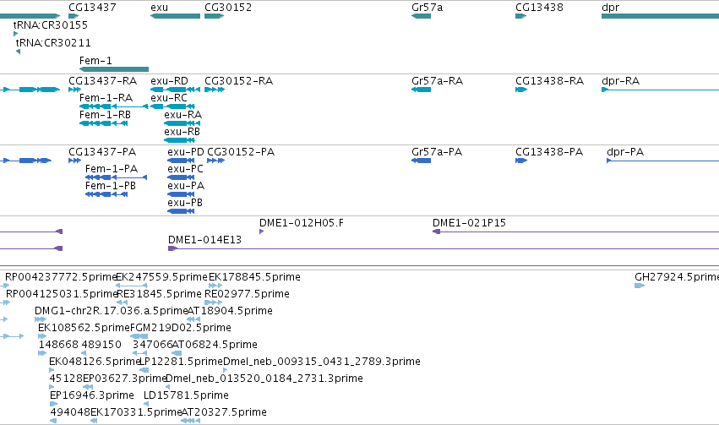Select the Gr57a-PA protein label
This screenshot has height=425, width=719.
(x=437, y=152)
